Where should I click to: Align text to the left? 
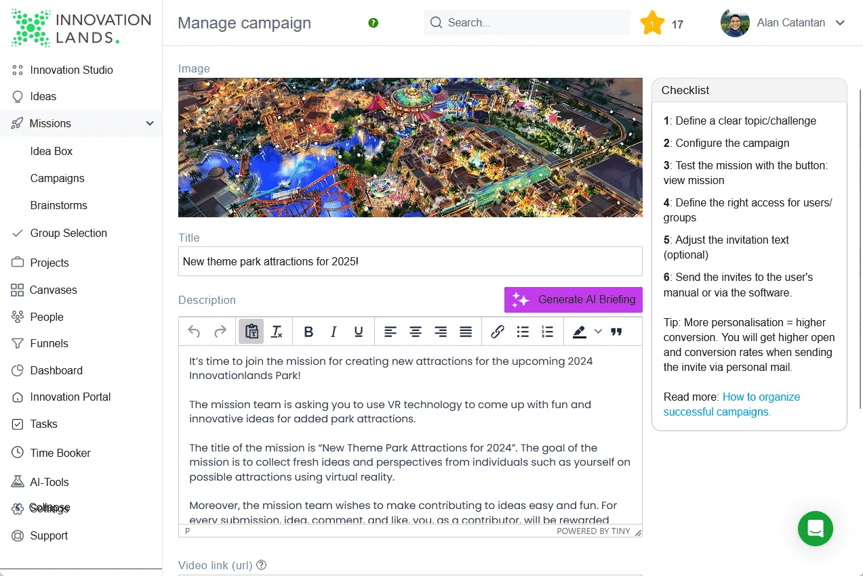390,332
